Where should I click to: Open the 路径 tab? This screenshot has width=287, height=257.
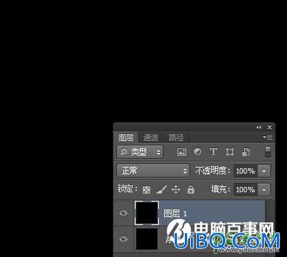tap(176, 138)
